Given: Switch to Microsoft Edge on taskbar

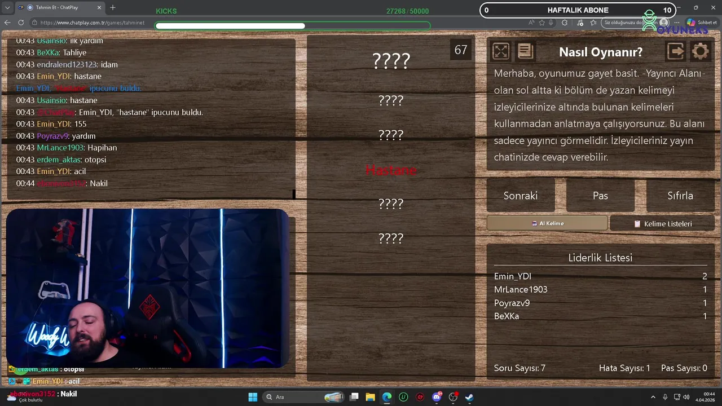Looking at the screenshot, I should pyautogui.click(x=387, y=397).
